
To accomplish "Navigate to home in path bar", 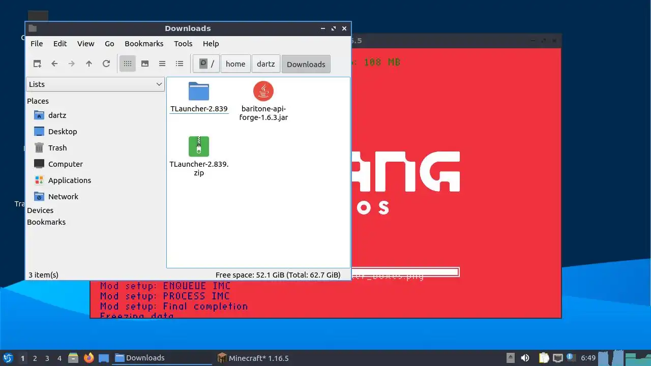I will pos(235,64).
